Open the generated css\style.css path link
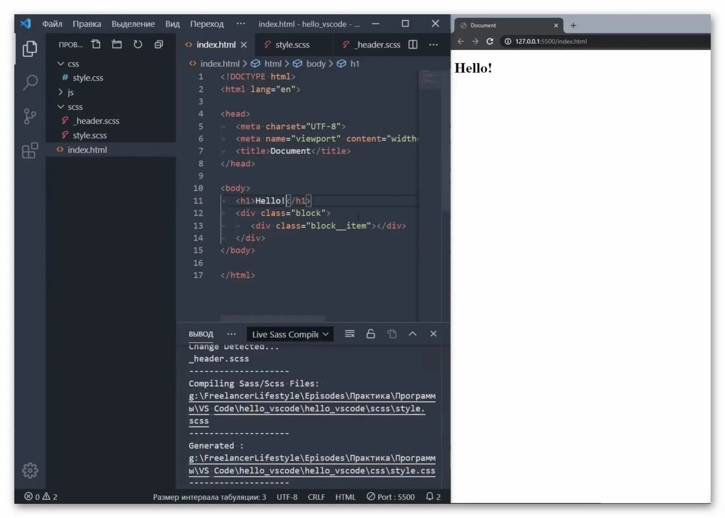The image size is (725, 518). [312, 464]
